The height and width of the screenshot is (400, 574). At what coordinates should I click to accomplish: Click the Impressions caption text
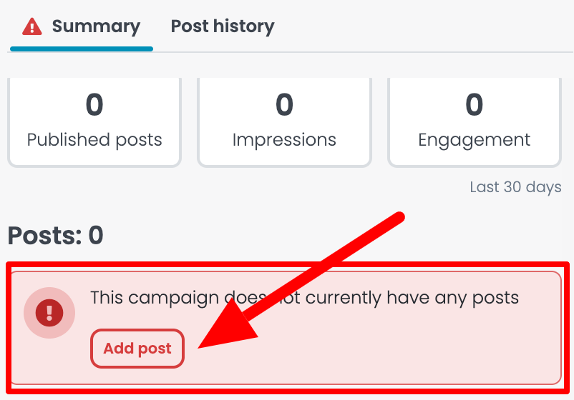(284, 140)
